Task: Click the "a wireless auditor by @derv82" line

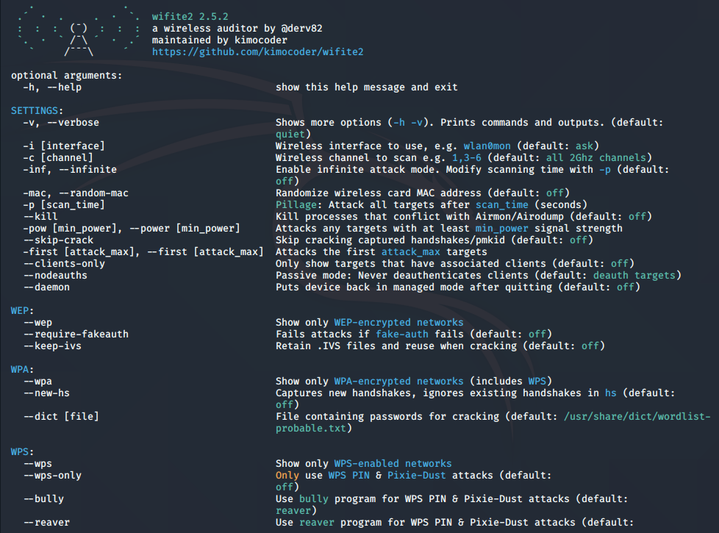Action: [237, 29]
